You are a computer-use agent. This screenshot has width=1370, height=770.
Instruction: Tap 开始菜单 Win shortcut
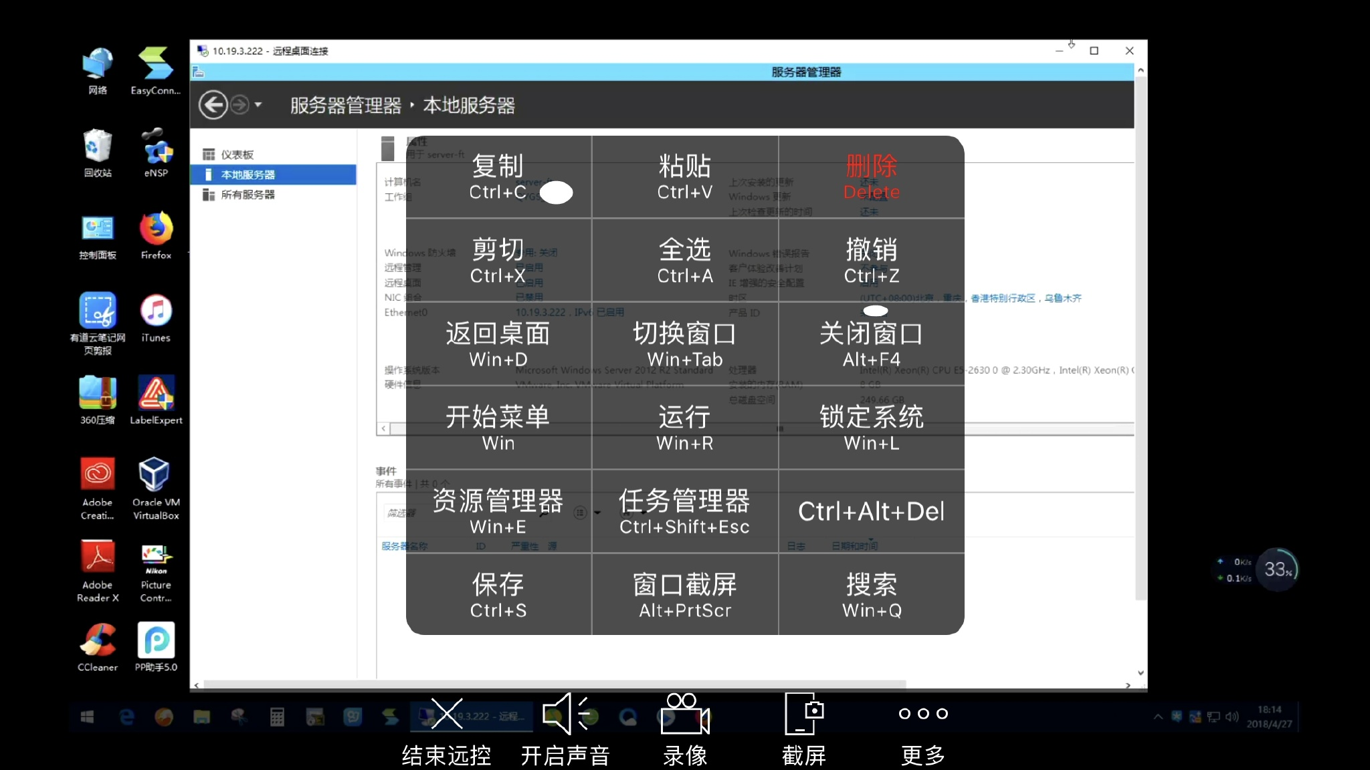pyautogui.click(x=498, y=428)
